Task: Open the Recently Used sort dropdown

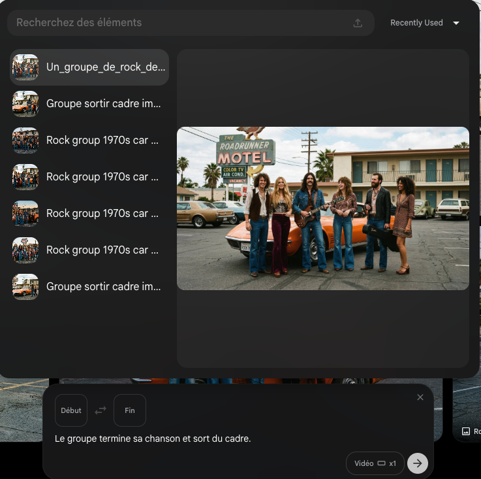Action: 425,23
